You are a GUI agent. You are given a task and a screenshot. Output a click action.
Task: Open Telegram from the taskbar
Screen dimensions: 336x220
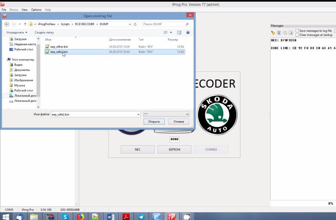pos(141,217)
